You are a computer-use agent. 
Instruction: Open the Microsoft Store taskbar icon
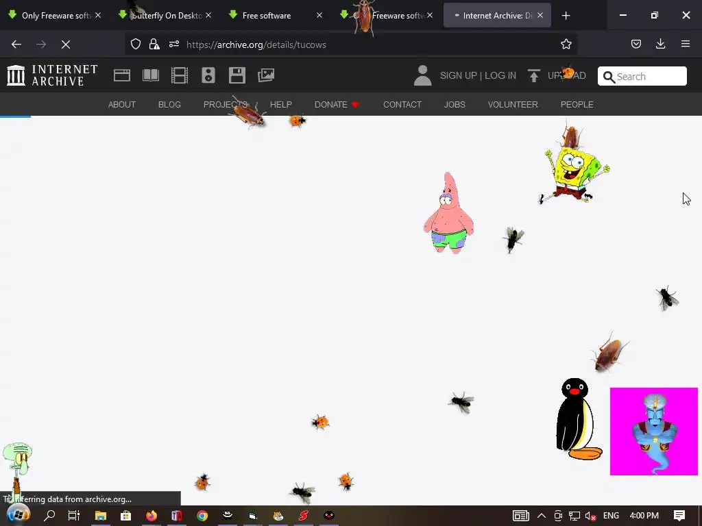click(x=126, y=516)
